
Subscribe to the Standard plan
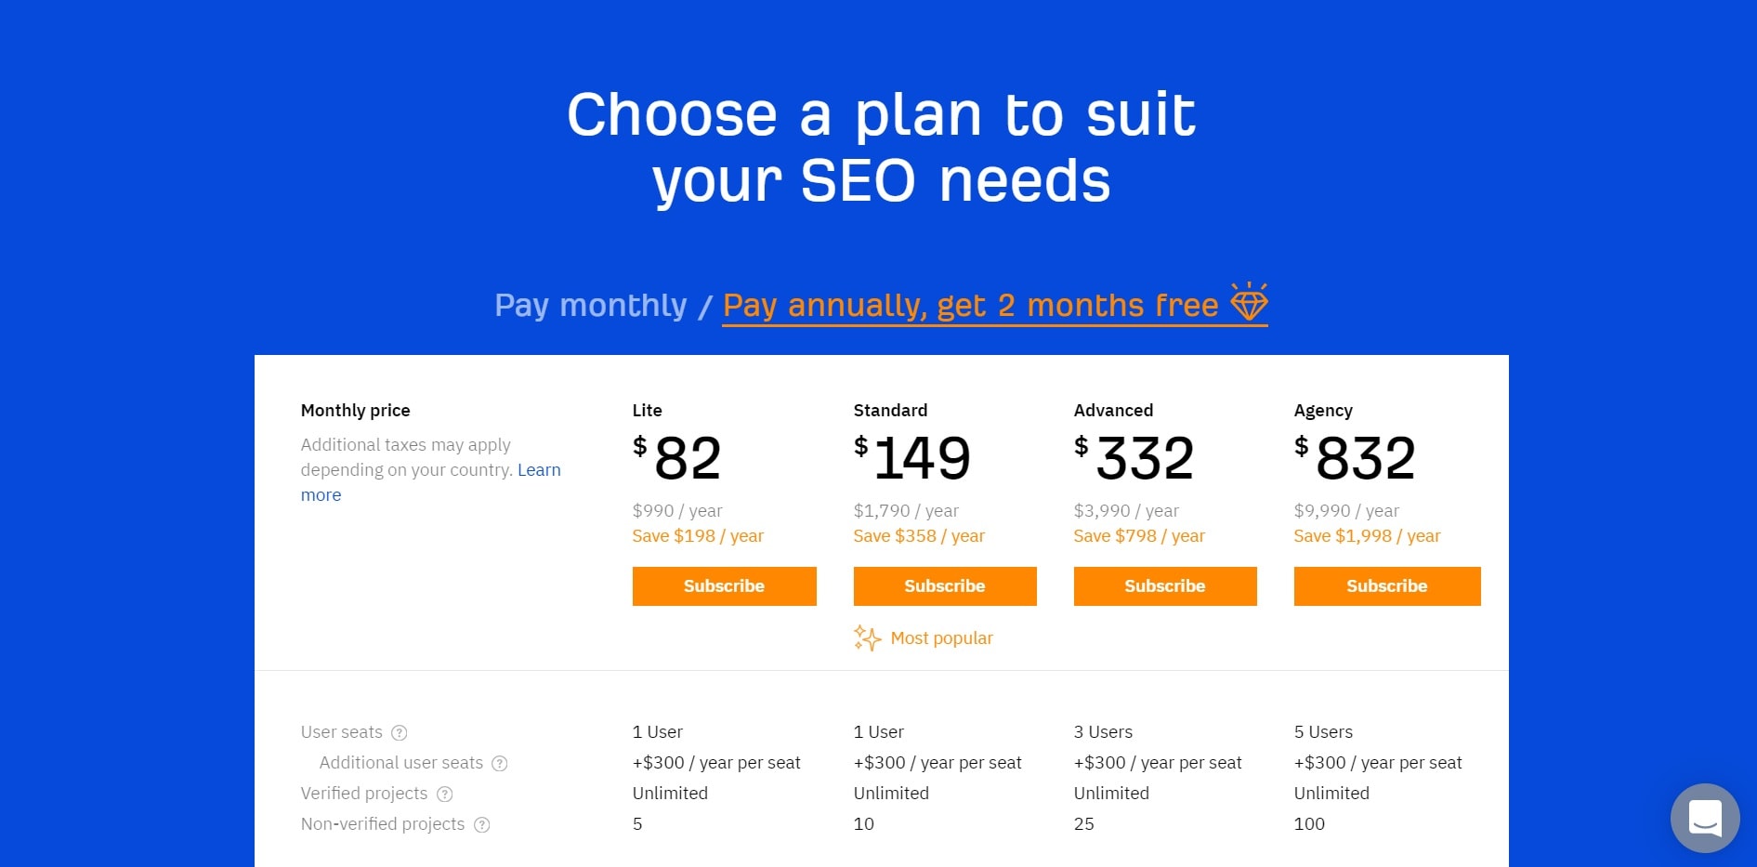click(945, 586)
